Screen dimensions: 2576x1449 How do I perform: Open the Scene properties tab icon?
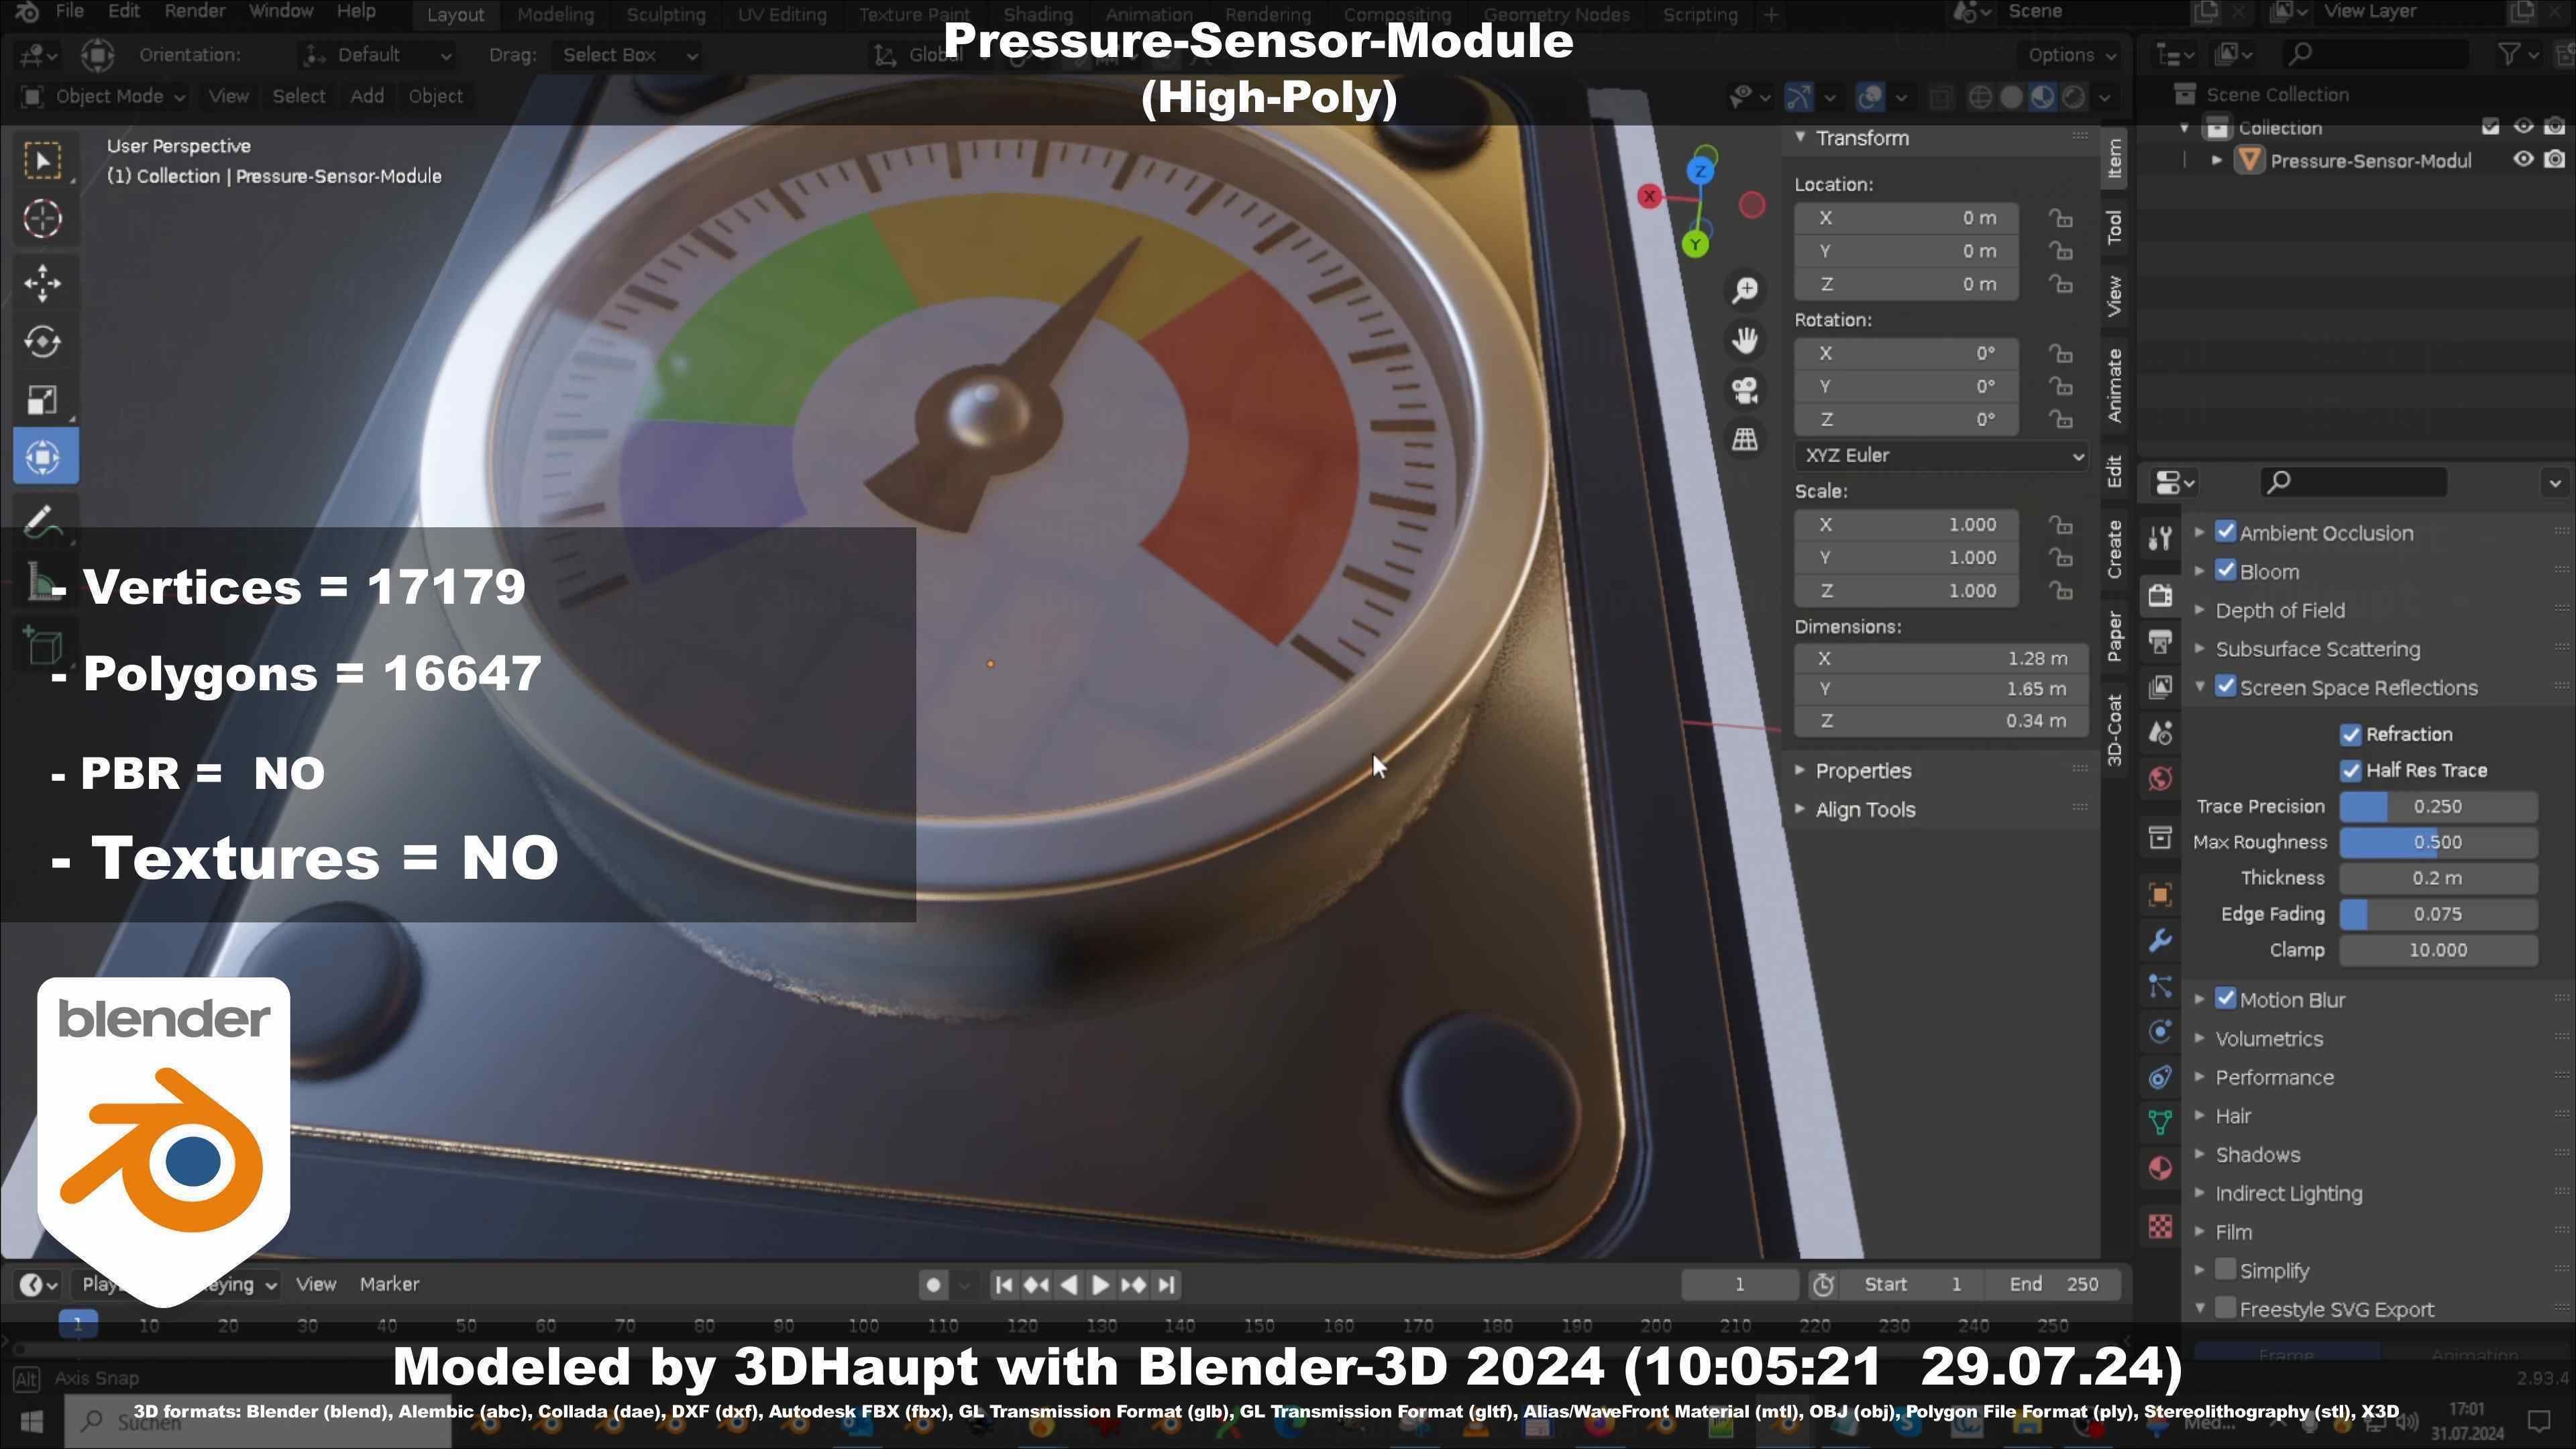(2160, 733)
